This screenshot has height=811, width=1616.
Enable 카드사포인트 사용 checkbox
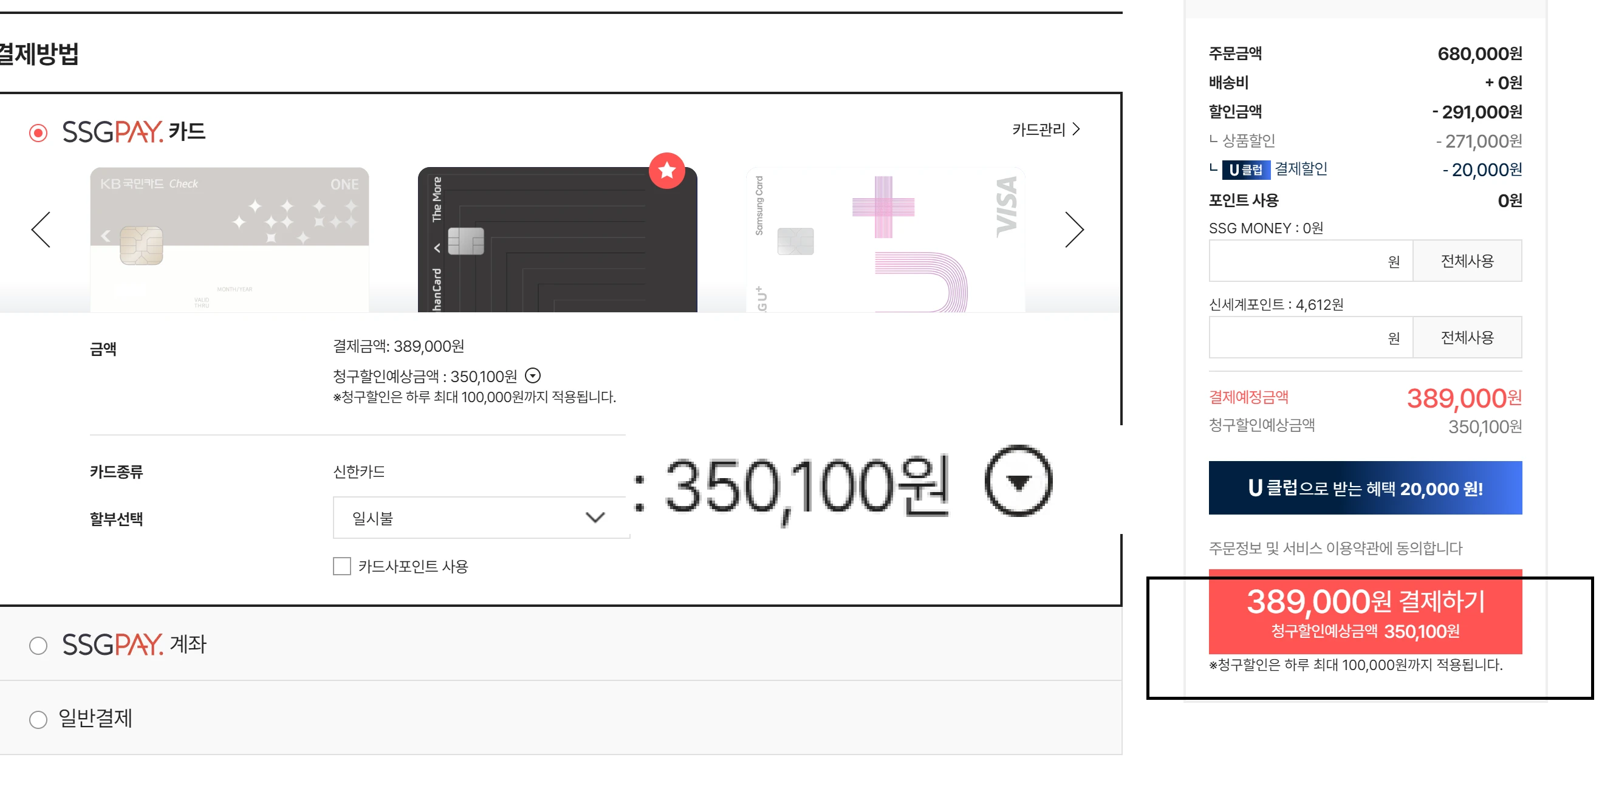[342, 566]
